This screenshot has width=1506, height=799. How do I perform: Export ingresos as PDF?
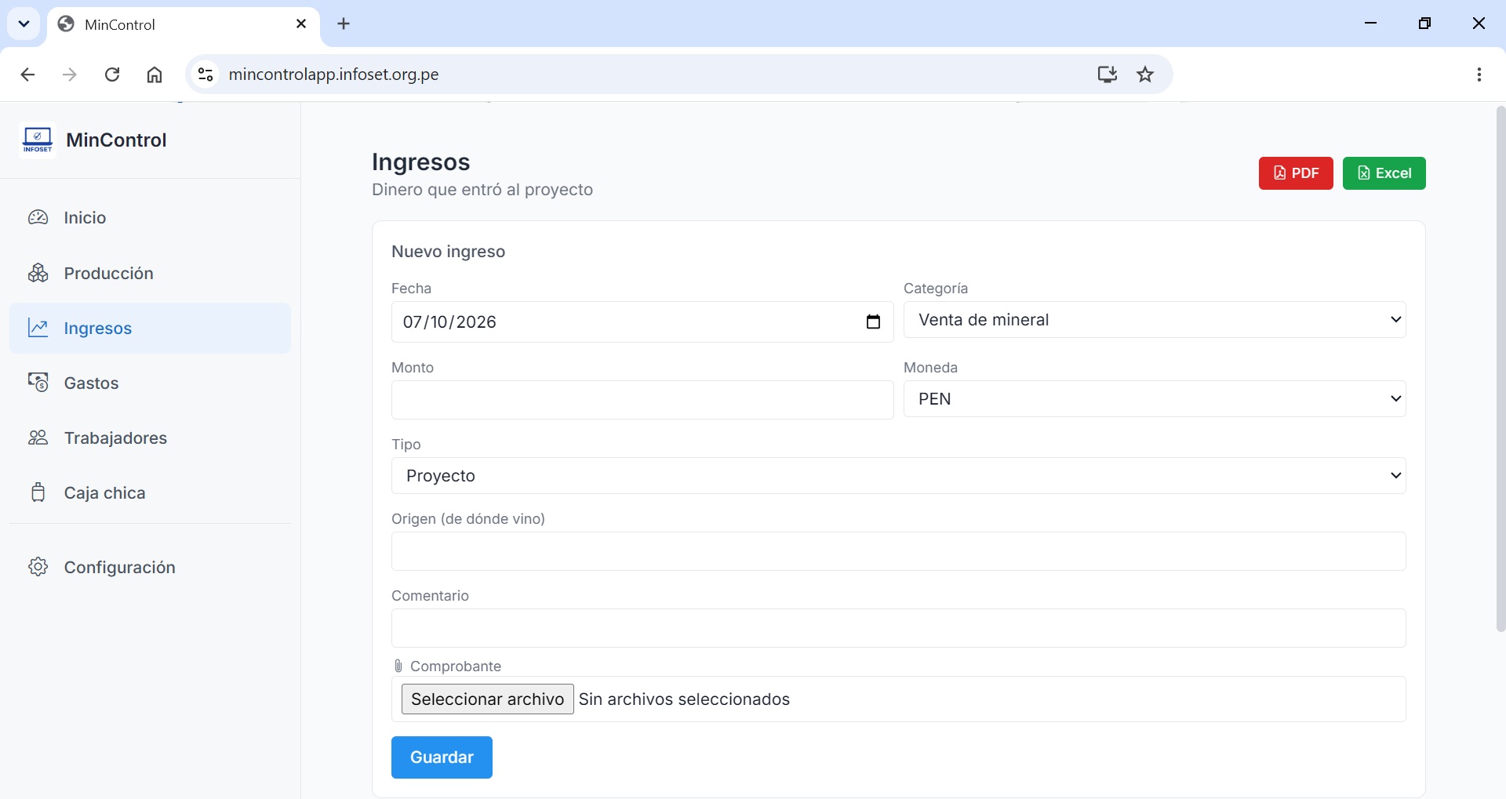click(x=1296, y=173)
